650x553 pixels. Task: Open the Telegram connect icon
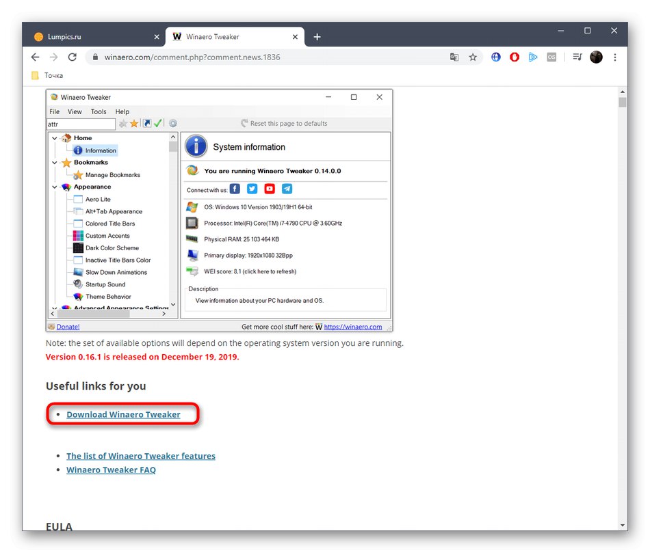pos(287,189)
